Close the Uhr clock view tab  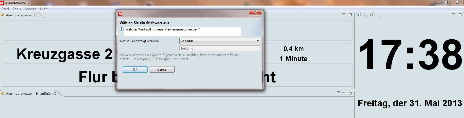coord(372,15)
